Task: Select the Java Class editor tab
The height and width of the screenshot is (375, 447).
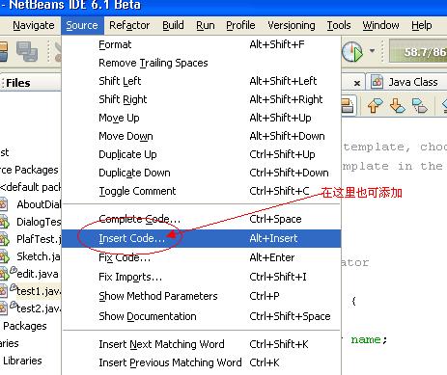Action: (x=407, y=82)
